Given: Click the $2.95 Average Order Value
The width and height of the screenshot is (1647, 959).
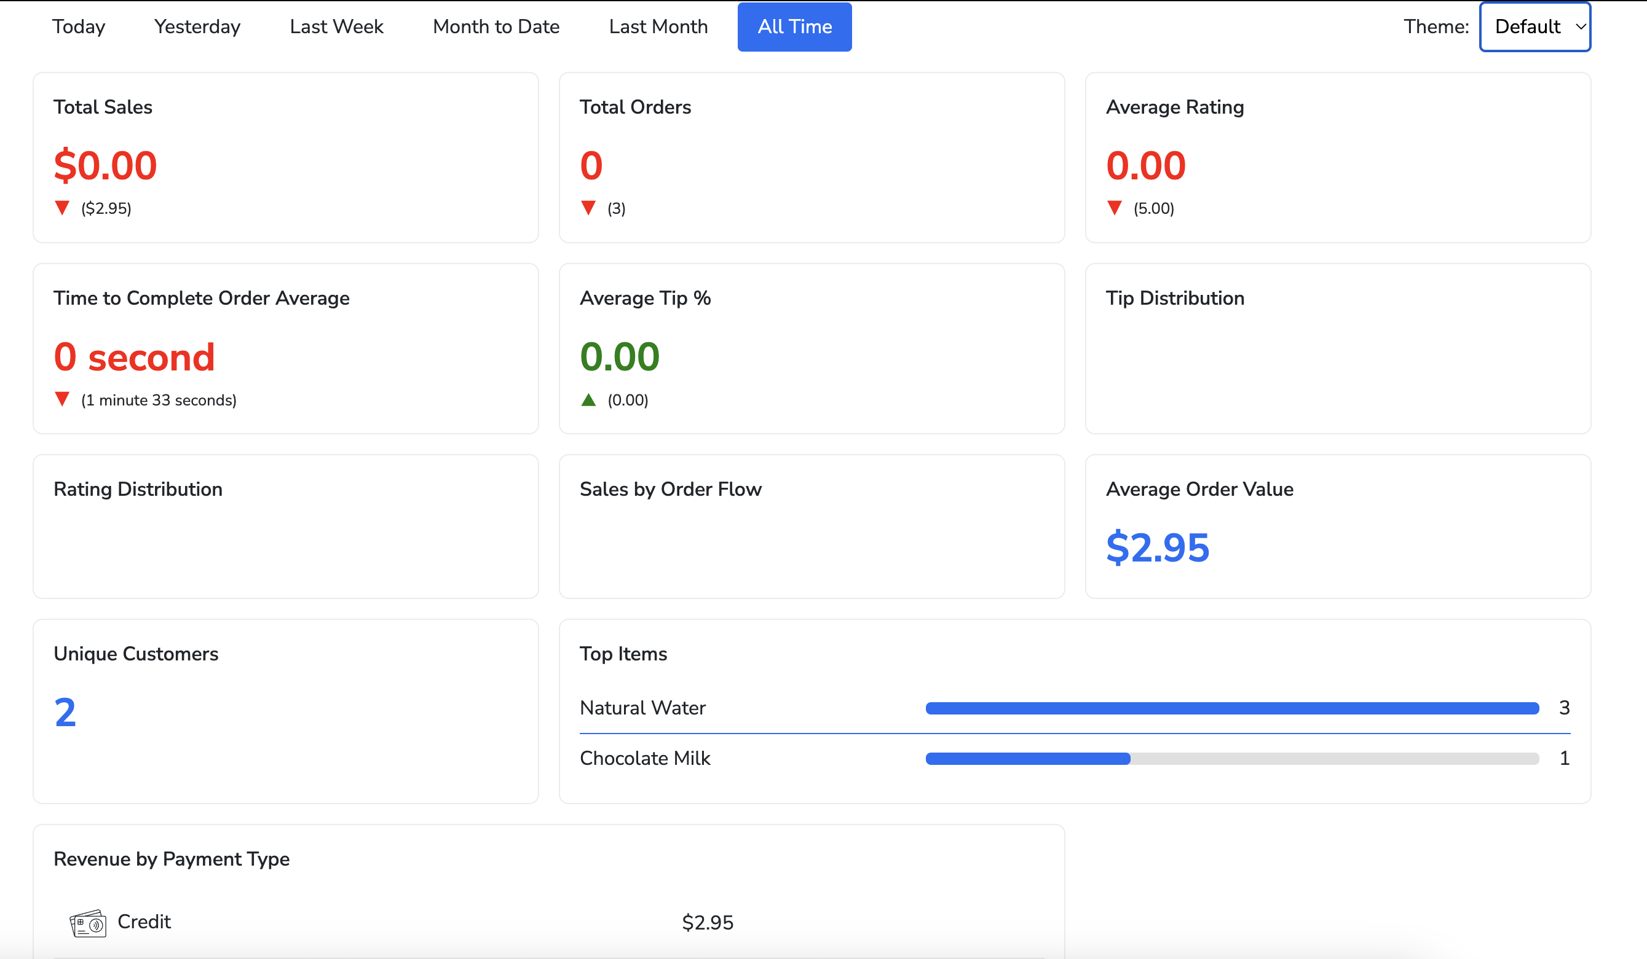Looking at the screenshot, I should (x=1158, y=547).
